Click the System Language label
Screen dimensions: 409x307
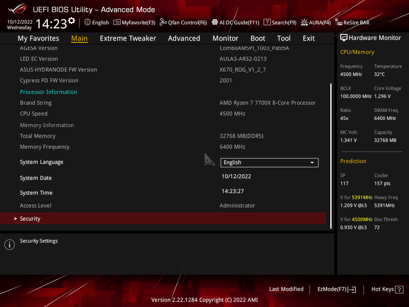tap(42, 162)
